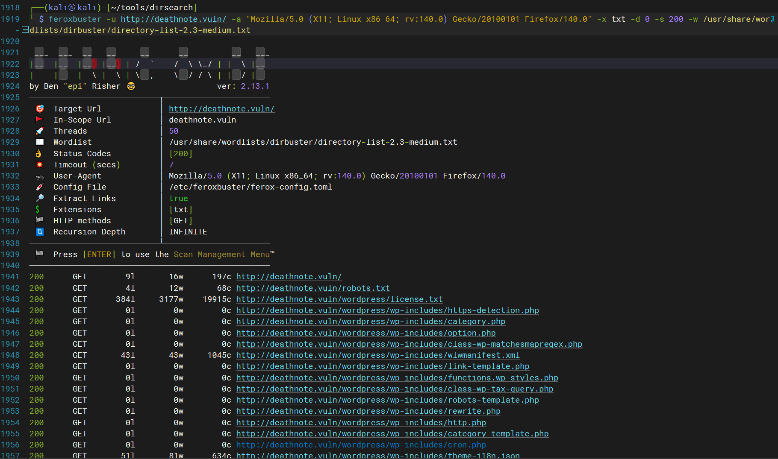Image resolution: width=778 pixels, height=459 pixels.
Task: Click the OK-hand icon beside Status Codes
Action: pyautogui.click(x=38, y=153)
